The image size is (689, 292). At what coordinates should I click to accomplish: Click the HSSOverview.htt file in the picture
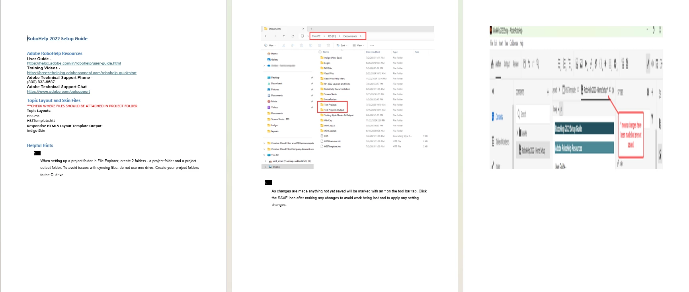(x=331, y=141)
